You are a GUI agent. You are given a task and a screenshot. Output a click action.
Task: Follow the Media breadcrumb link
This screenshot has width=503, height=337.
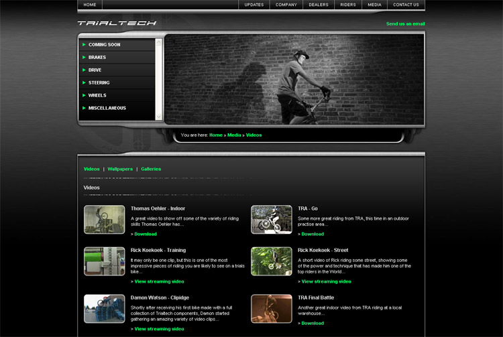234,135
